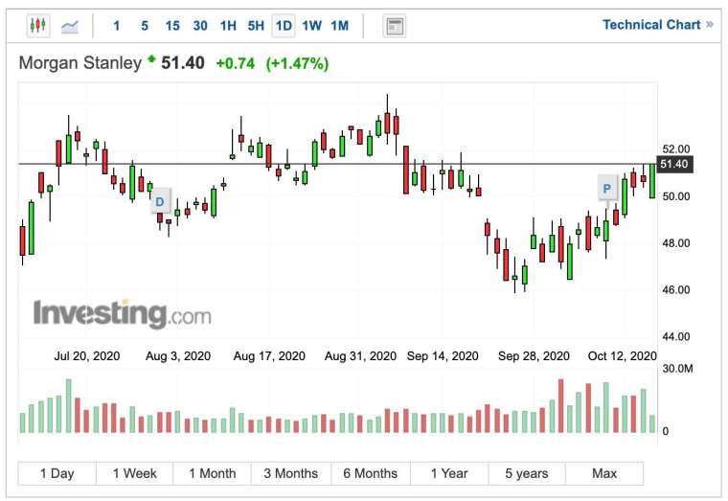Viewport: 728px width, 501px height.
Task: Show the 5 years range
Action: [527, 473]
